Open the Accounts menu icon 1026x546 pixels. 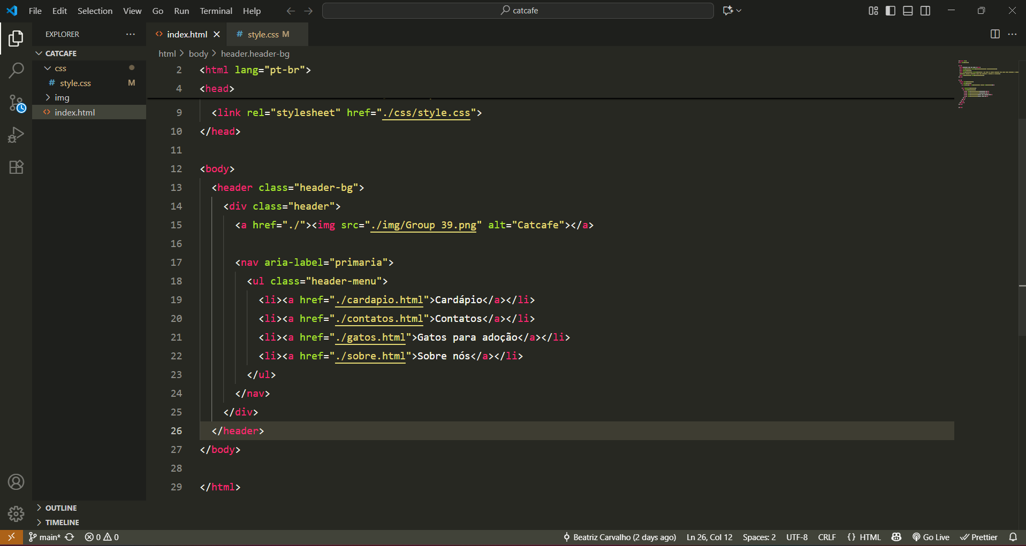(16, 482)
